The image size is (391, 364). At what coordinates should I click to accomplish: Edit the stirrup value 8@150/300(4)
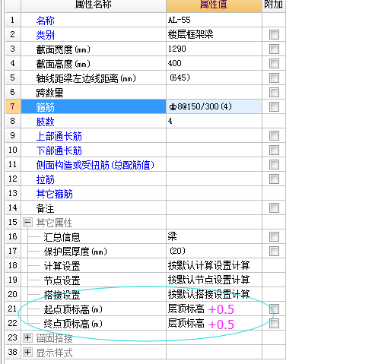(x=214, y=106)
